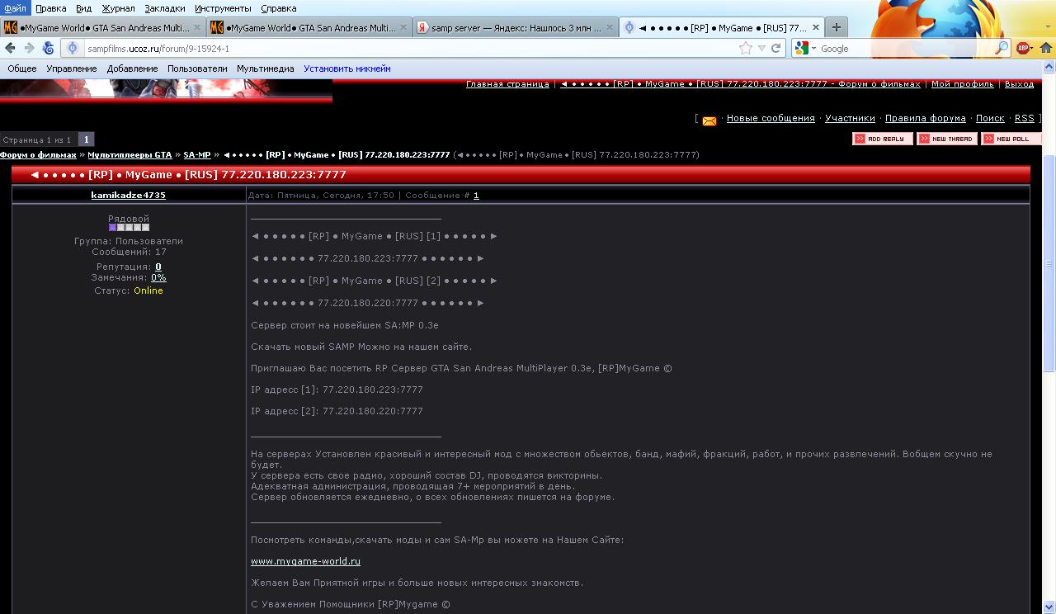Click the forum header banner image
Screen dimensions: 1056x614
point(166,89)
